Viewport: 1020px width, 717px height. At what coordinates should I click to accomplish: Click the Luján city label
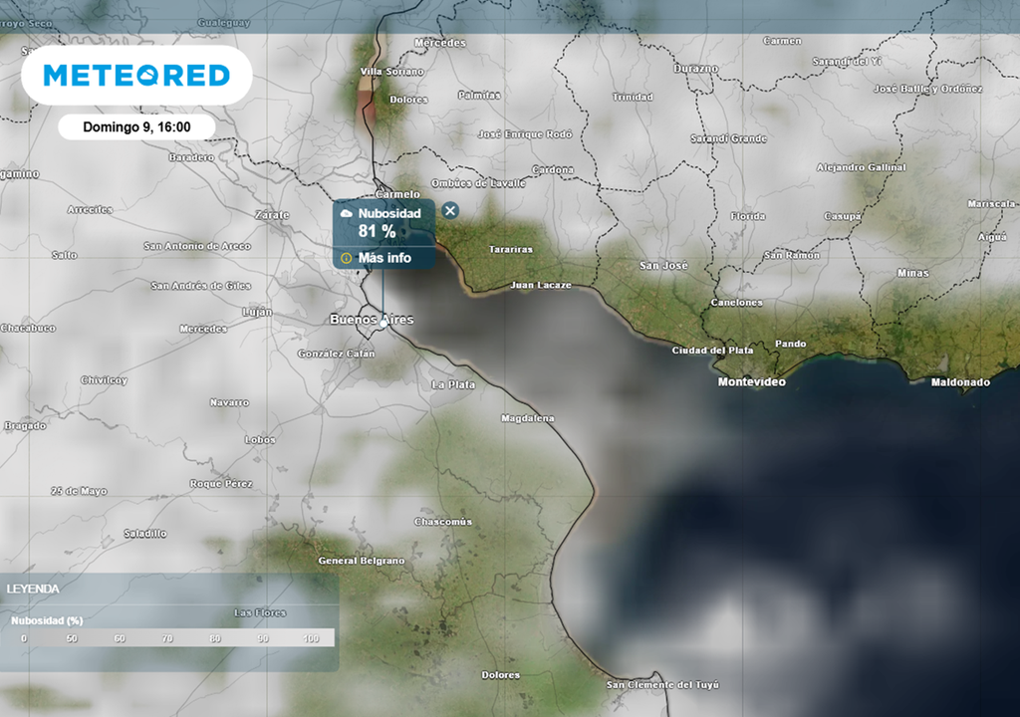[257, 312]
